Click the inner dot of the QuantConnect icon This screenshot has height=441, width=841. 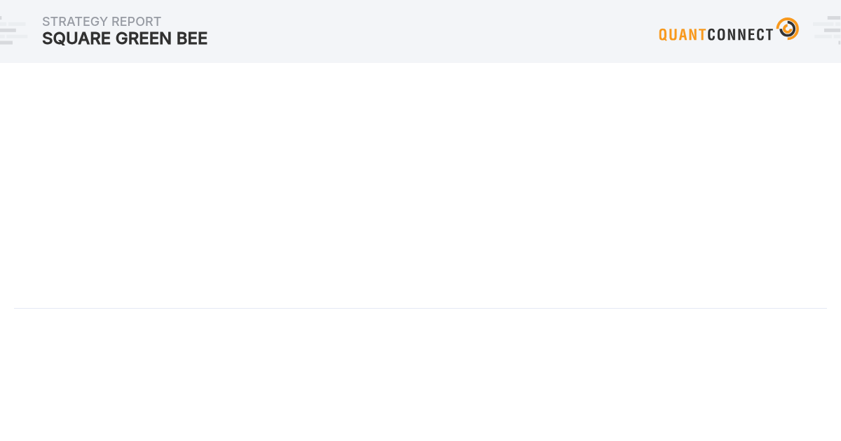pos(787,29)
